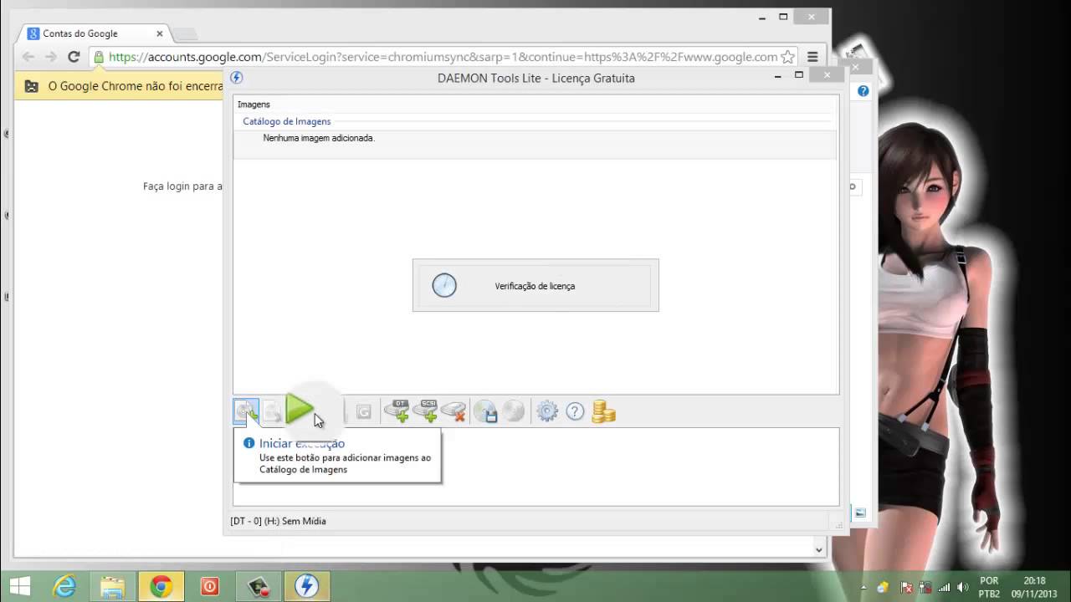Click the 'Verificação de licença' dialog
The image size is (1071, 602).
click(535, 285)
